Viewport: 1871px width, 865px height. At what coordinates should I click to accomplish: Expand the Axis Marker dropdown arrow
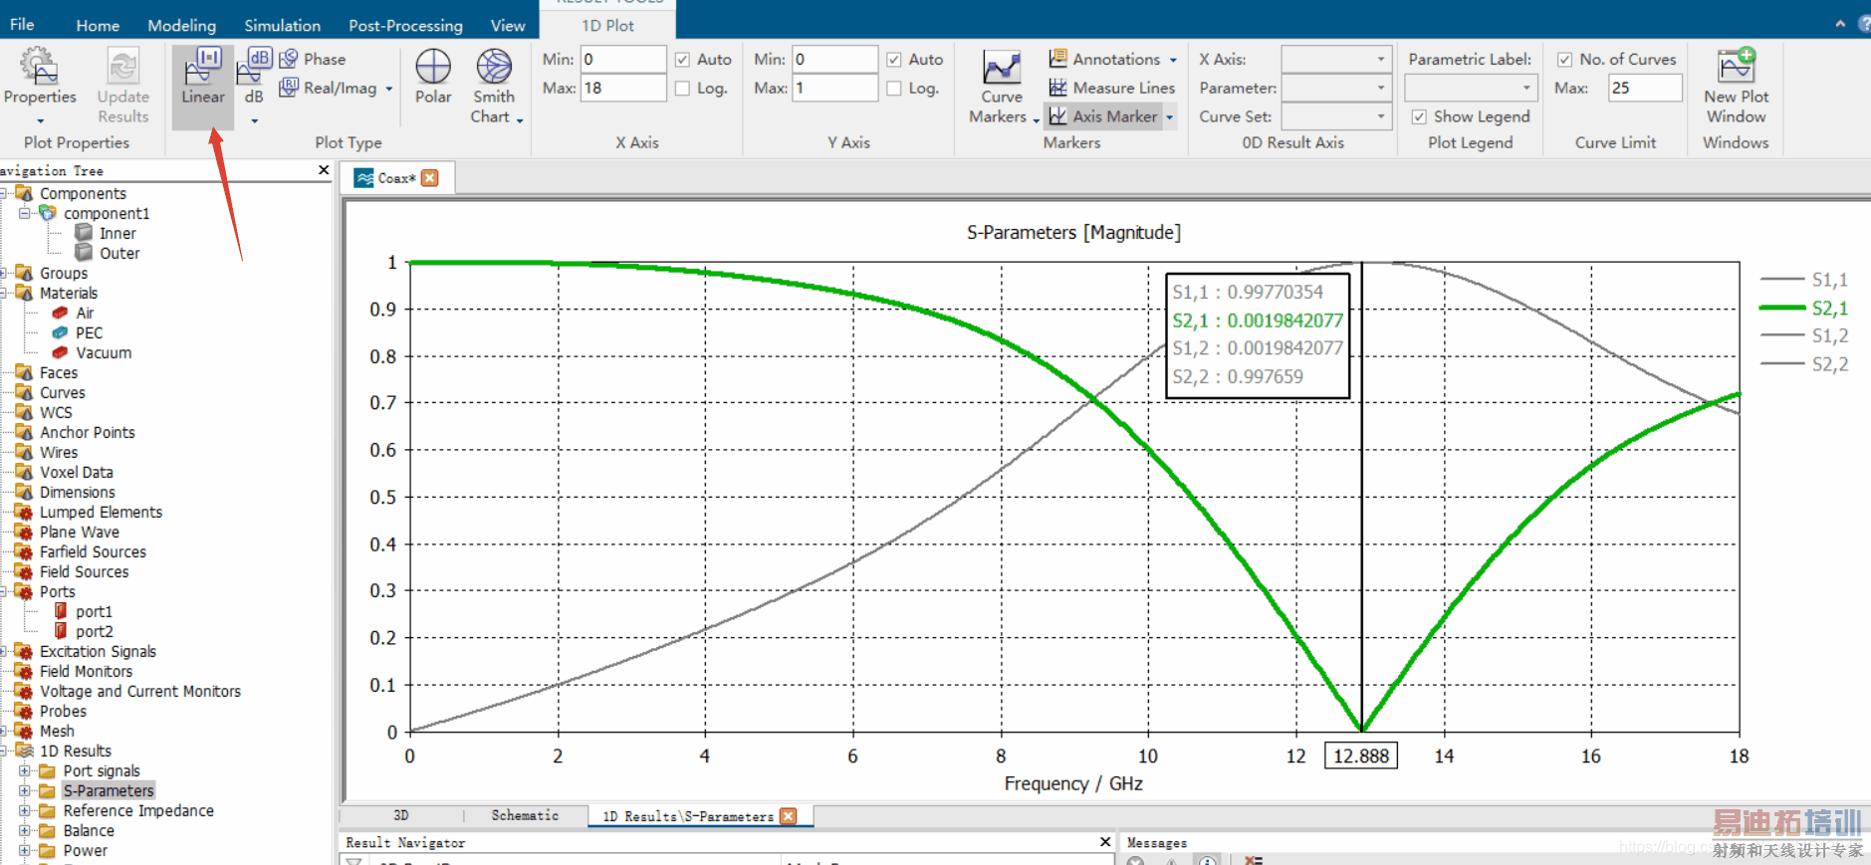click(x=1170, y=117)
